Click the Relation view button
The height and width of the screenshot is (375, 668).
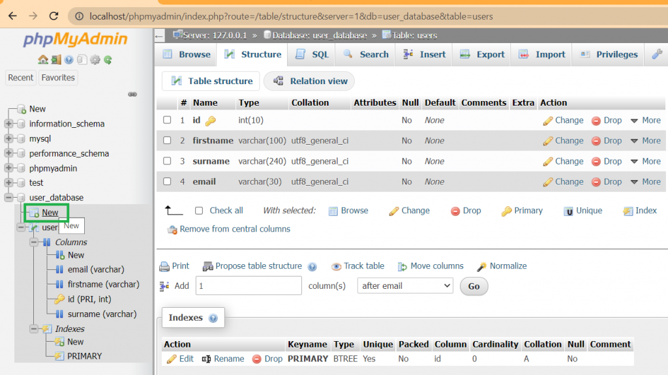click(310, 81)
